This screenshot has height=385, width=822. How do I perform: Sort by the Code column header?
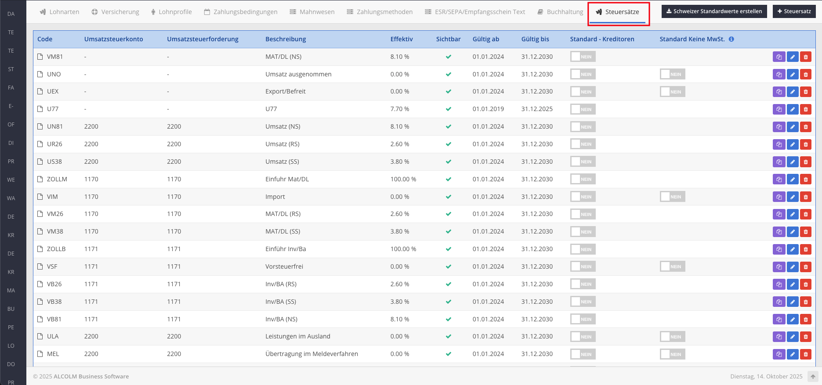click(45, 39)
